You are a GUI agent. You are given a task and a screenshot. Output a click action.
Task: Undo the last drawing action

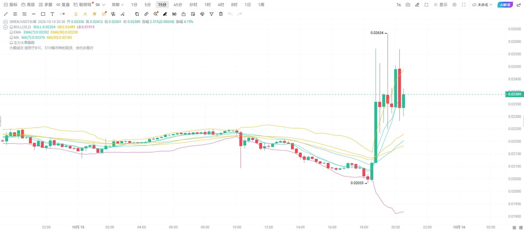click(230, 14)
